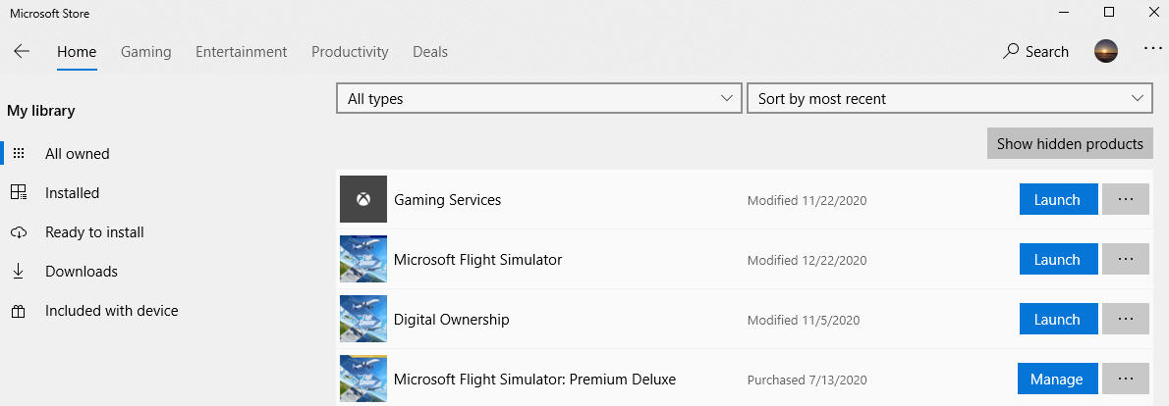Open the user profile avatar
Screen dimensions: 1169x406
pos(1105,51)
